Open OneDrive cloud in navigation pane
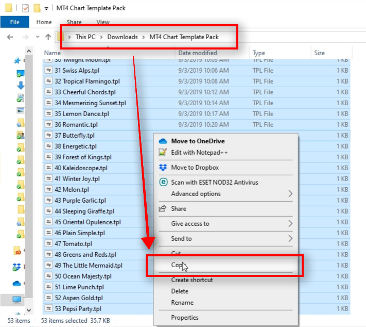 point(16,284)
